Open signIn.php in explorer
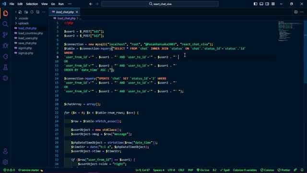 click(25, 48)
